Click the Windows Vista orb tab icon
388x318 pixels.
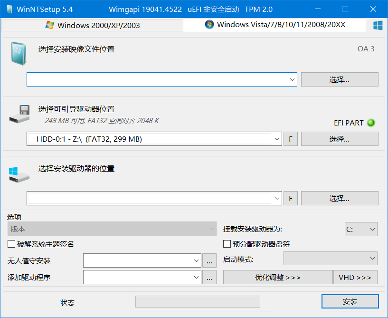point(209,24)
